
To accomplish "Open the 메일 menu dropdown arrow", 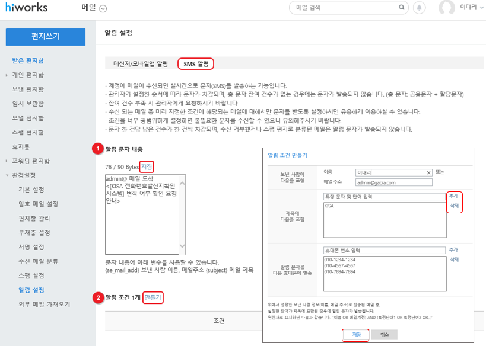I will [103, 8].
